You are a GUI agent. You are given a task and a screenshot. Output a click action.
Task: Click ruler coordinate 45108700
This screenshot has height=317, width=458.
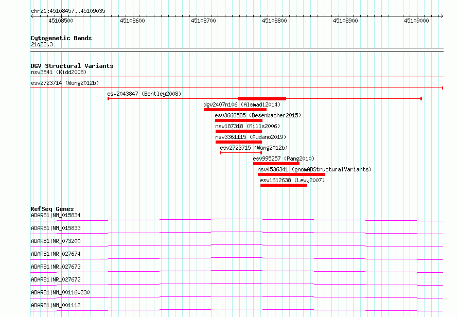(203, 21)
